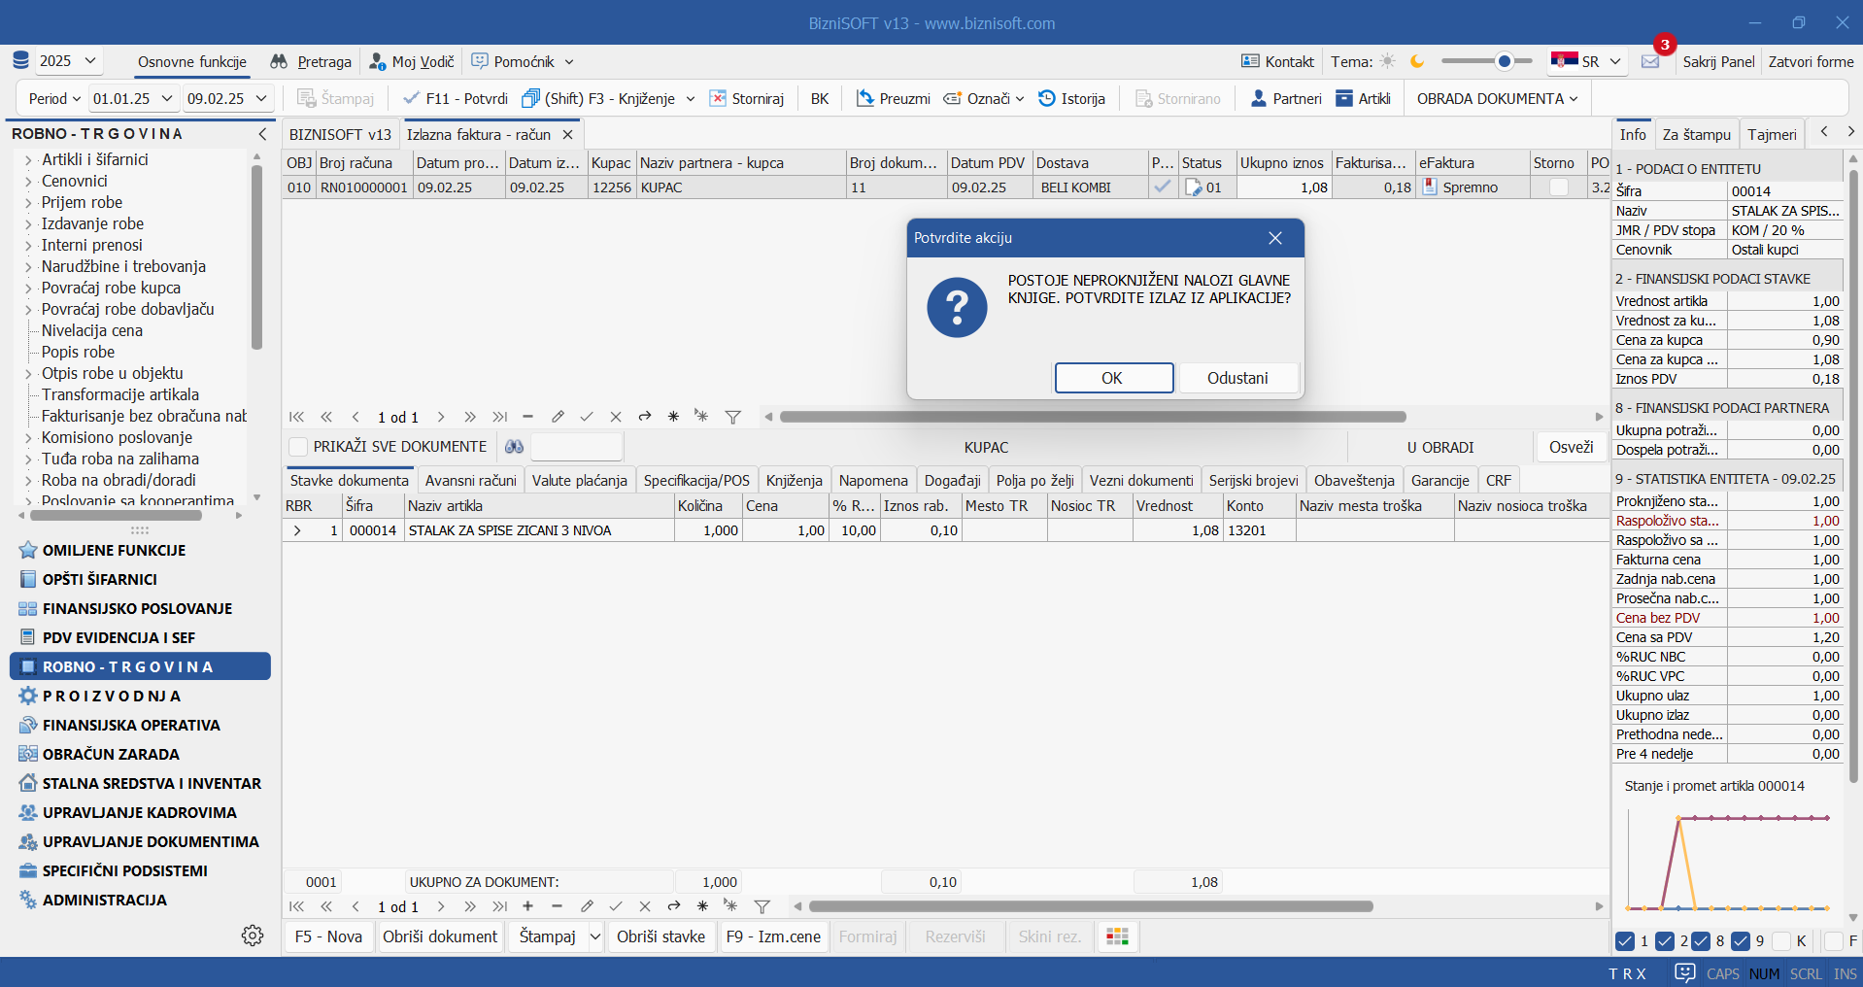Open the colored grid icon in bottom toolbar
Screen dimensions: 1863x987
[1117, 936]
